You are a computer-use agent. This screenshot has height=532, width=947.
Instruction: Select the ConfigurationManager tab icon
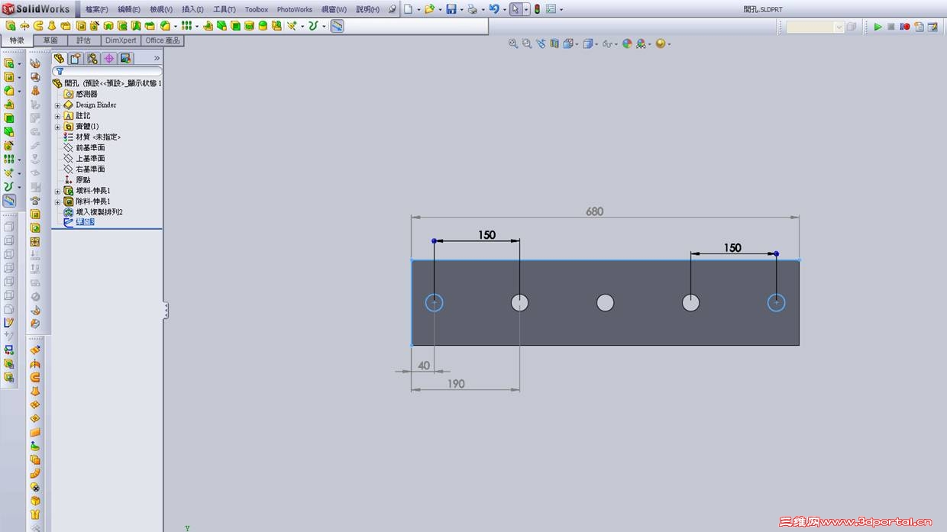[92, 58]
